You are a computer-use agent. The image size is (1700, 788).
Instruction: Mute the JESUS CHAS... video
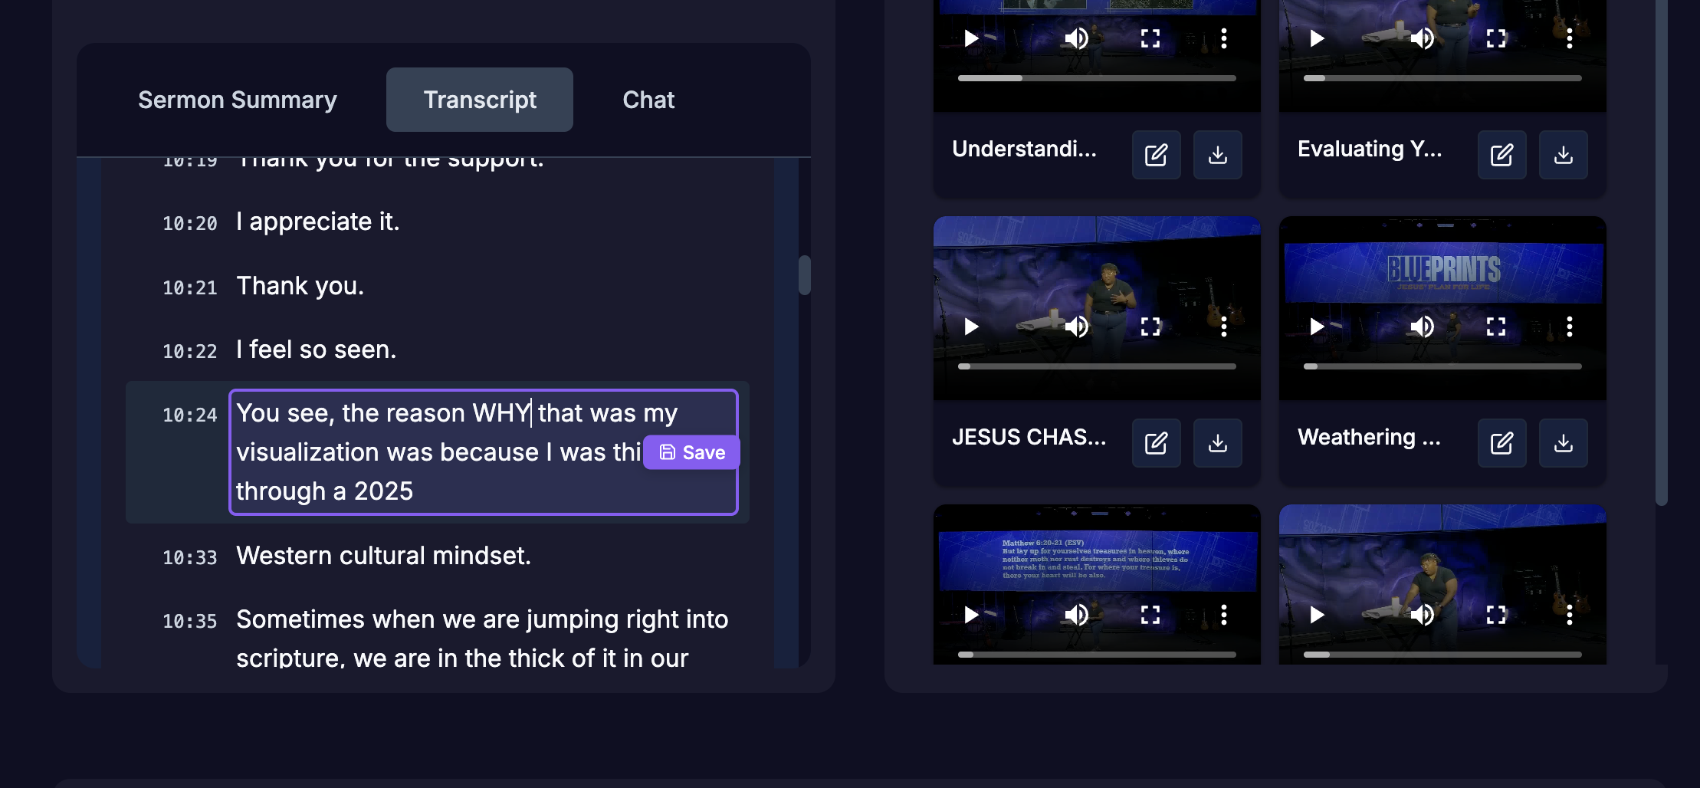point(1076,327)
